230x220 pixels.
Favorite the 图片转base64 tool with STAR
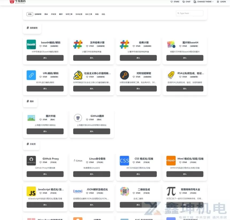coord(183,46)
